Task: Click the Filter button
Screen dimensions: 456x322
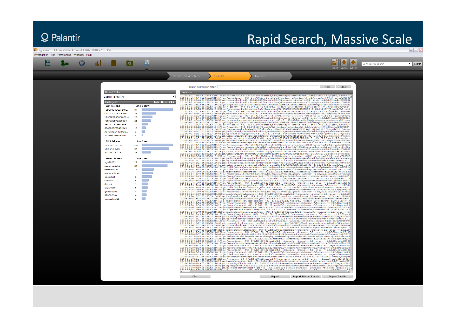Action: coord(327,87)
